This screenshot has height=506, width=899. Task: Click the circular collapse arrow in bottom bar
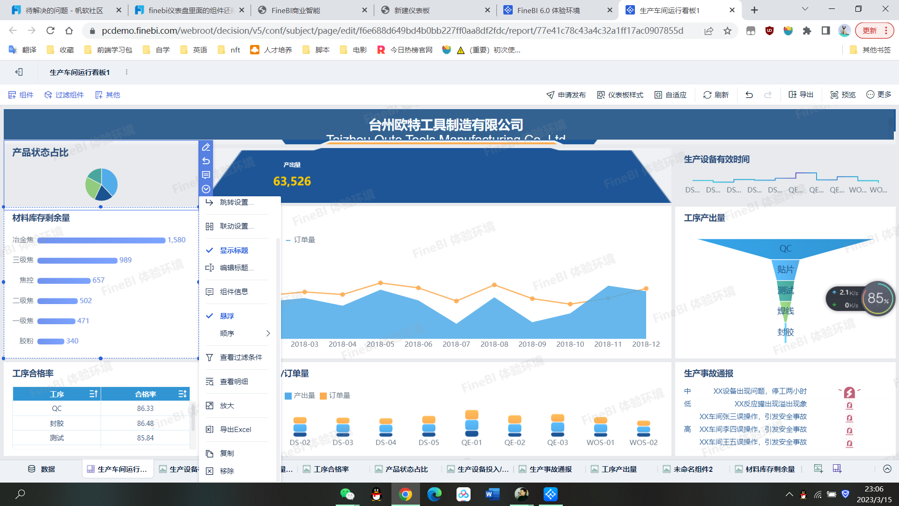pos(887,469)
